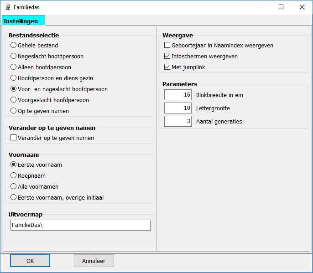
Task: Click the Aantal generaties input box
Action: (x=178, y=122)
